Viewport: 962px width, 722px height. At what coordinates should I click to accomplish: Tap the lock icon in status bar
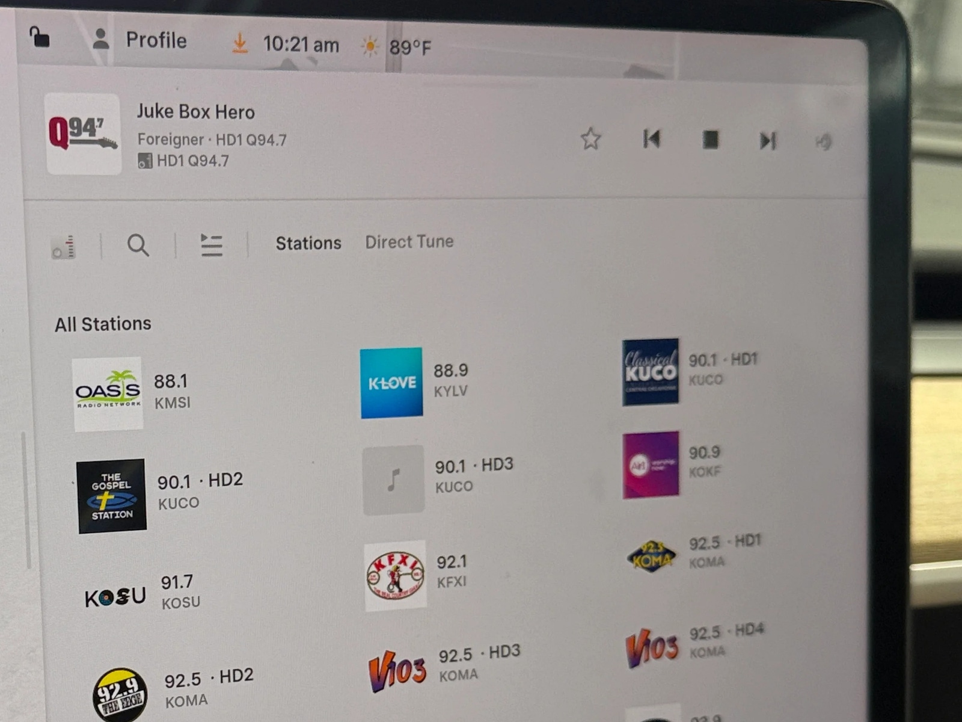(40, 37)
